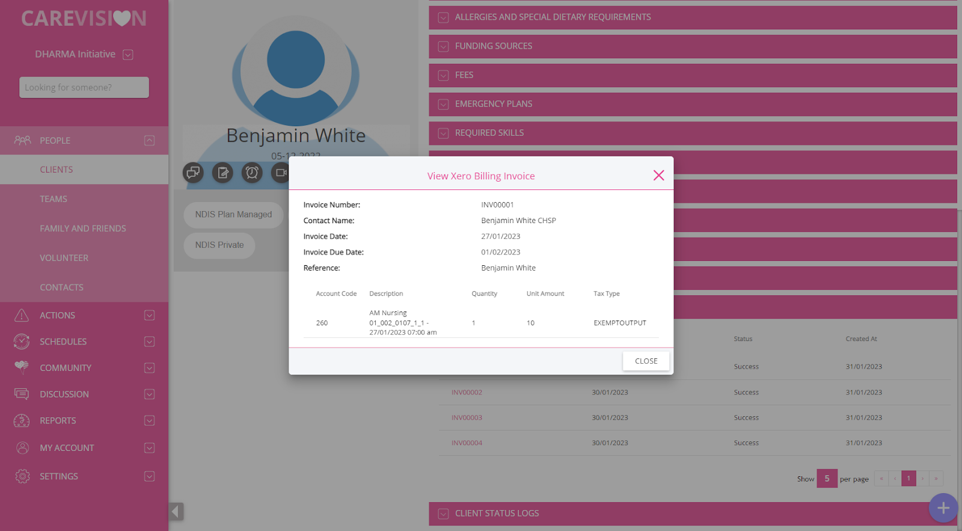
Task: Select VOLUNTEER in the sidebar
Action: pos(84,258)
